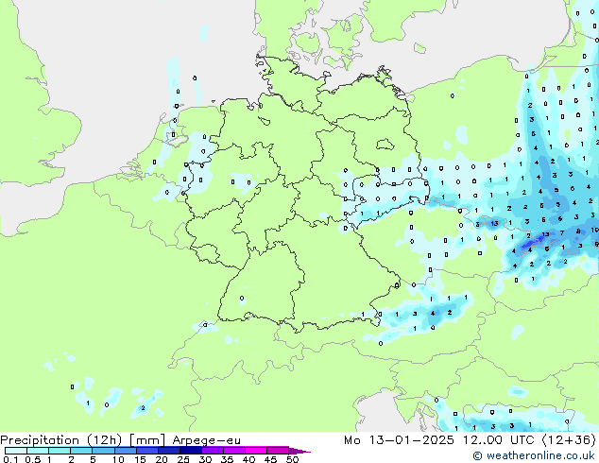Click the 1–2 mm legend swatch
This screenshot has width=599, height=463.
click(60, 451)
